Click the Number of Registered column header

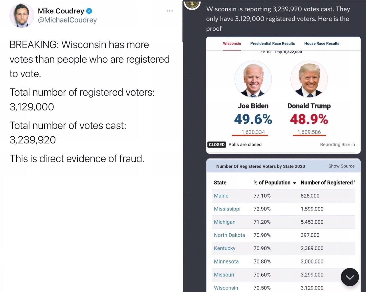pos(327,183)
